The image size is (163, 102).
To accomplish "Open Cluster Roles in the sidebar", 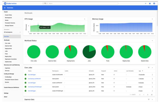I will point(8,15).
